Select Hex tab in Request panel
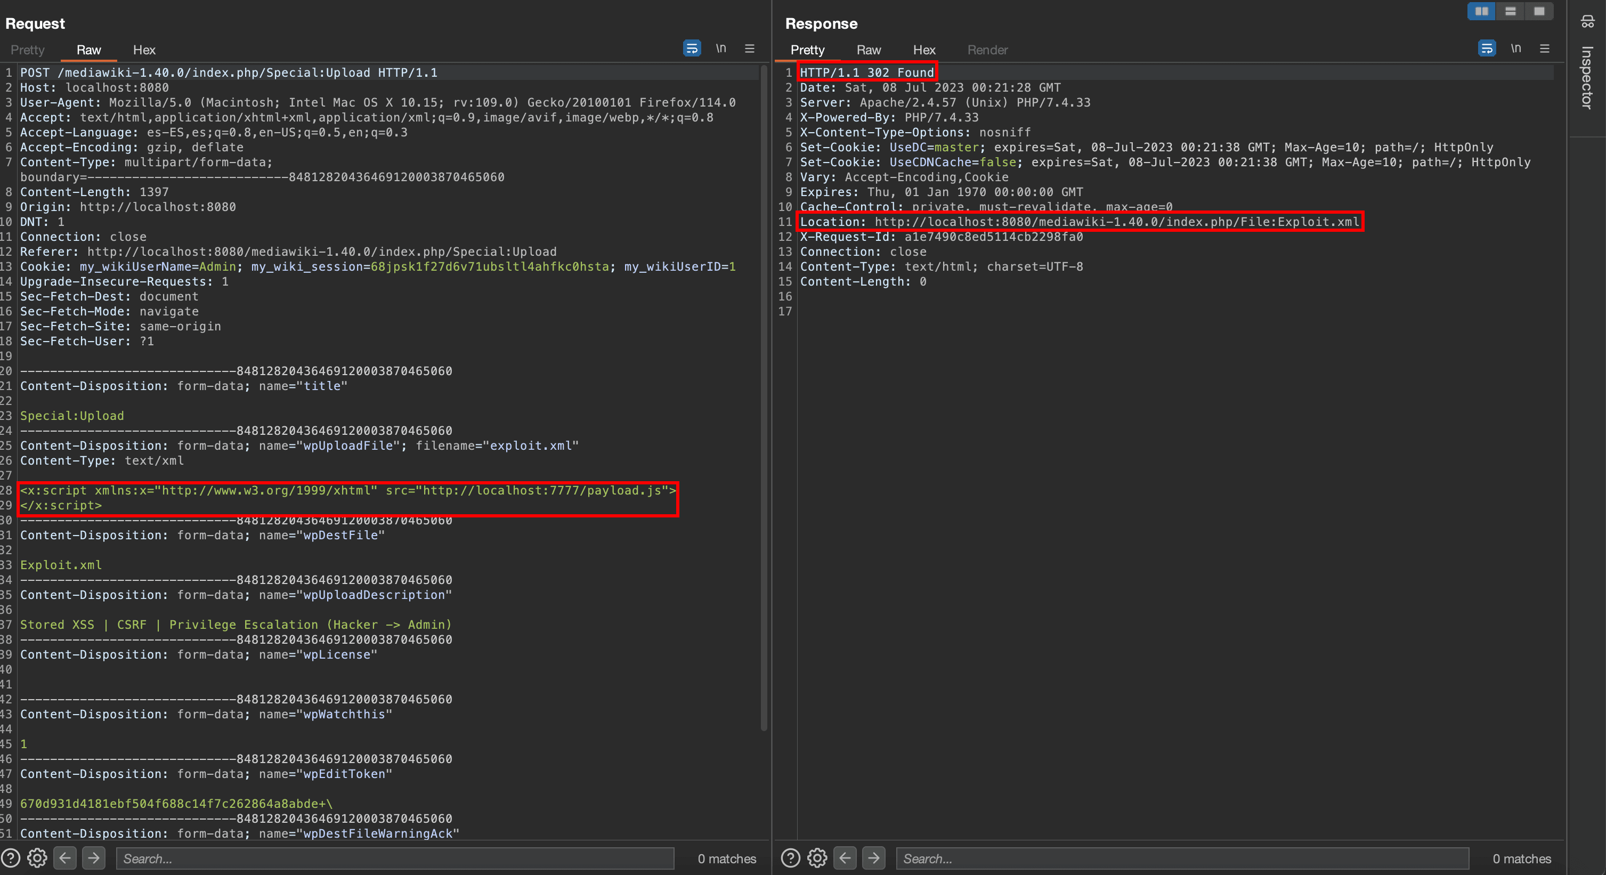This screenshot has height=875, width=1606. pos(144,50)
